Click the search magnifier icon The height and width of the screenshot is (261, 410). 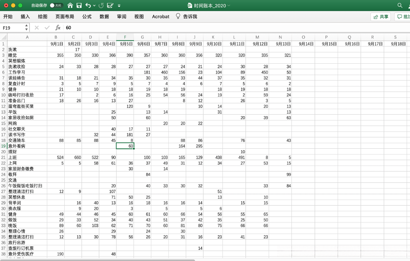click(x=400, y=5)
